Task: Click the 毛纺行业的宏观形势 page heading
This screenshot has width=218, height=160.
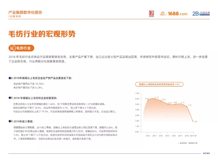Action: 42,34
